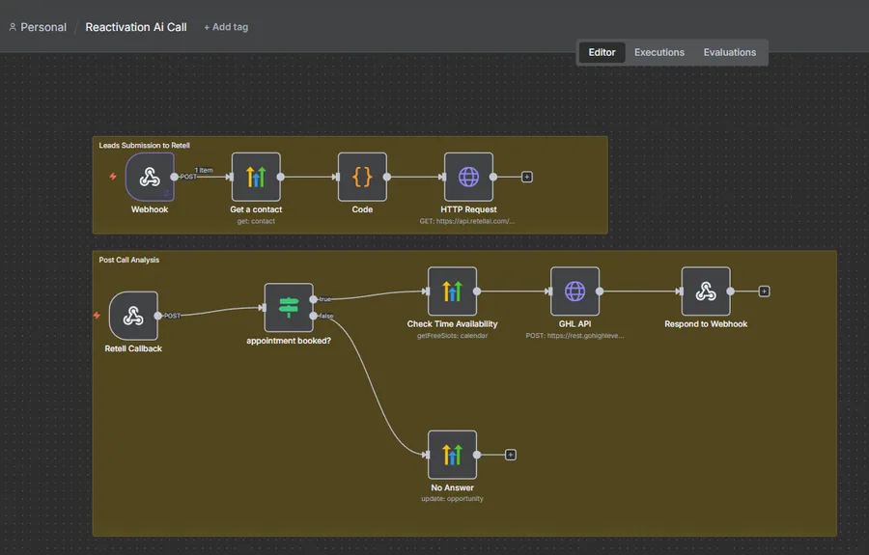Image resolution: width=869 pixels, height=555 pixels.
Task: Click the Reactivation Ai Call workflow name
Action: (136, 27)
